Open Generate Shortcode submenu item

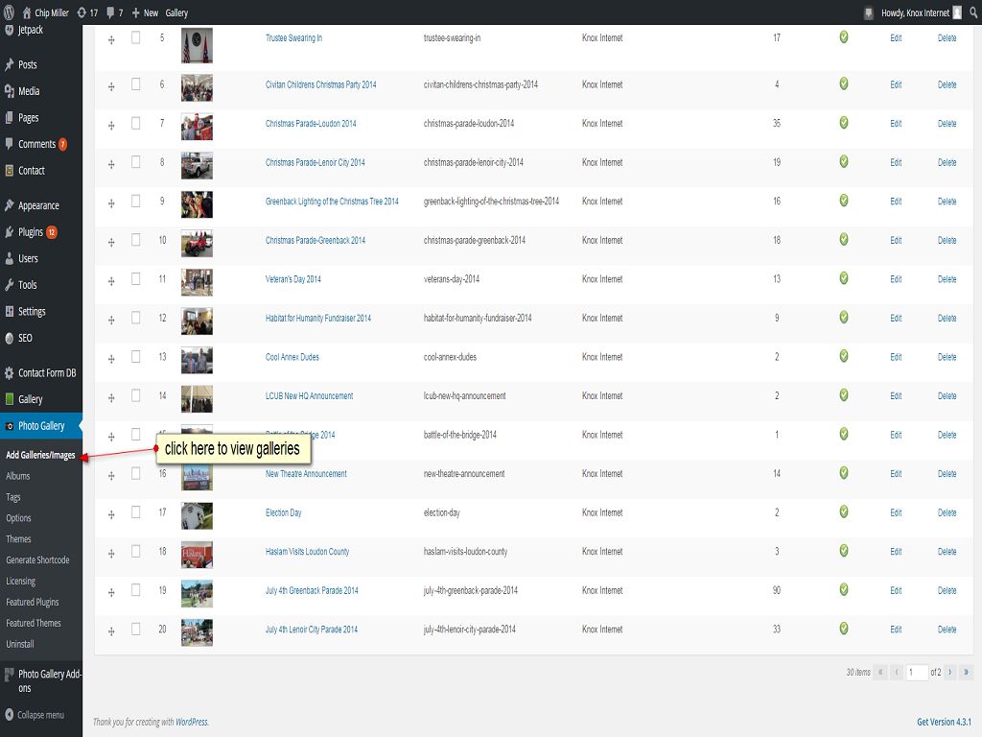(x=37, y=559)
